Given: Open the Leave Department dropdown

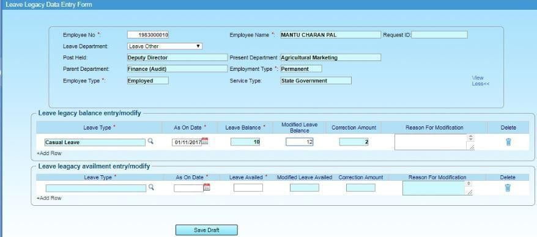Looking at the screenshot, I should pos(165,46).
